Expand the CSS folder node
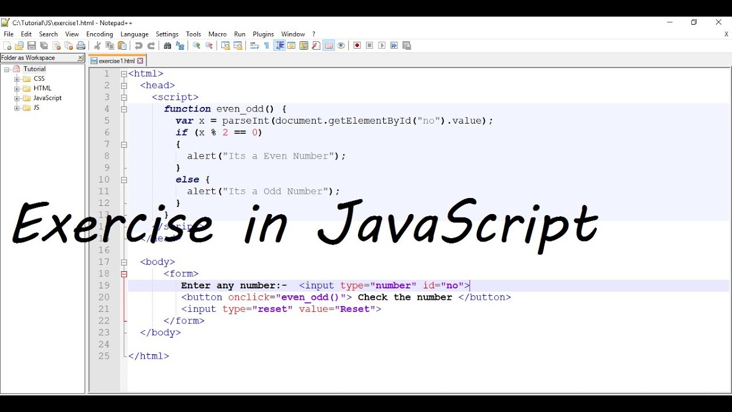The height and width of the screenshot is (412, 732). click(17, 79)
